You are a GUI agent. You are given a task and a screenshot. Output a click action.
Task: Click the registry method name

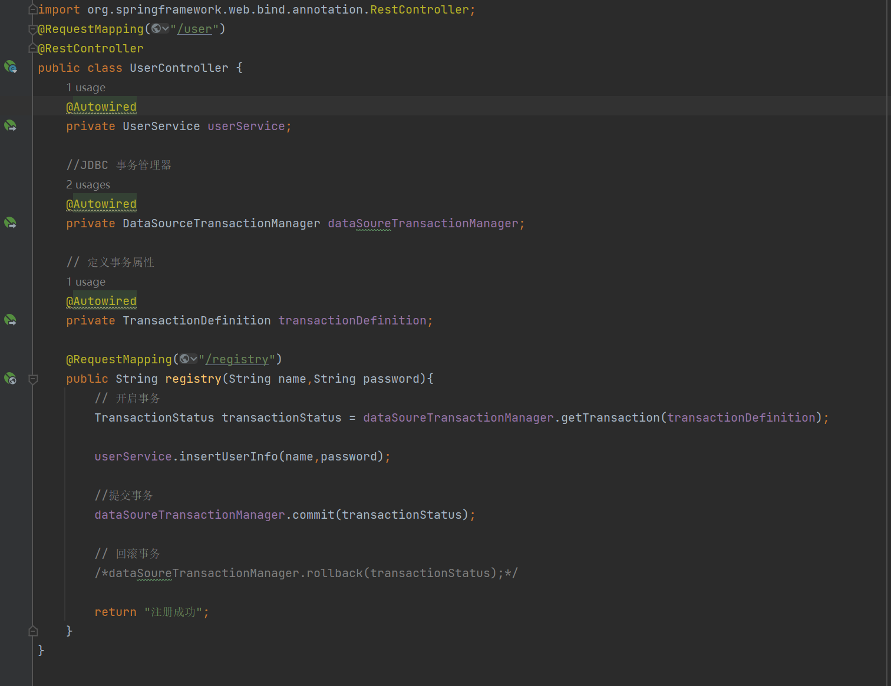[193, 379]
